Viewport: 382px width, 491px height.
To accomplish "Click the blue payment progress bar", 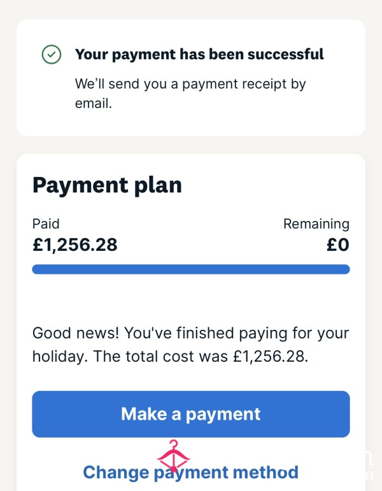I will click(x=191, y=269).
